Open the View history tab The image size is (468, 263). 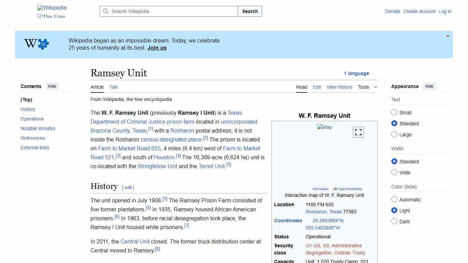(x=339, y=87)
